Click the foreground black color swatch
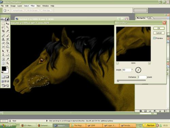Screen dimensions: 170x128 [x=4, y=69]
